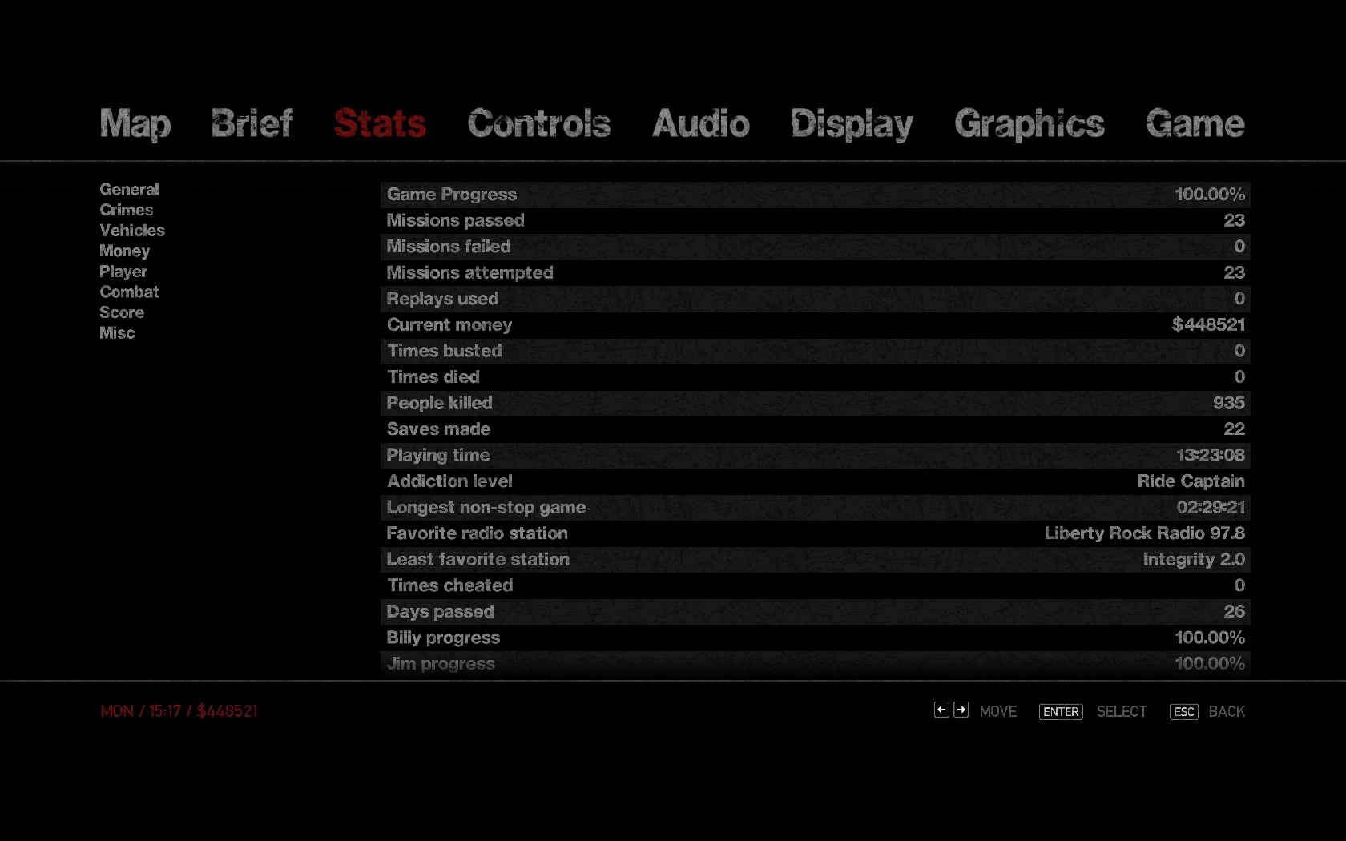The image size is (1346, 841).
Task: Click the Days passed label
Action: coord(440,612)
